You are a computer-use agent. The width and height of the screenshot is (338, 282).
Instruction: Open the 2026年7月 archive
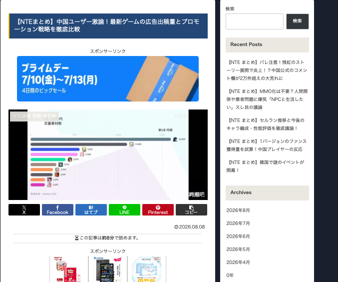click(238, 223)
